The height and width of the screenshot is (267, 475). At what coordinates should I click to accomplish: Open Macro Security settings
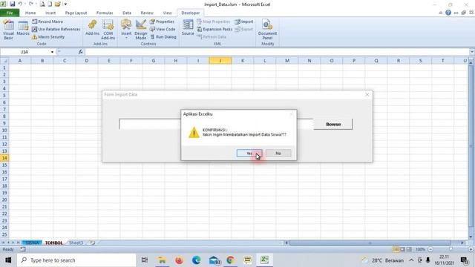[x=48, y=36]
